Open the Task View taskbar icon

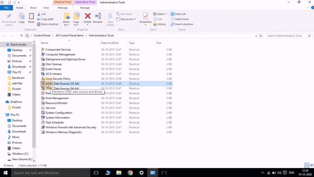(x=96, y=173)
